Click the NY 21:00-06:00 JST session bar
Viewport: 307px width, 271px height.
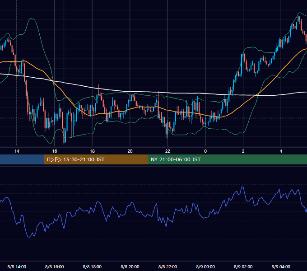[227, 159]
